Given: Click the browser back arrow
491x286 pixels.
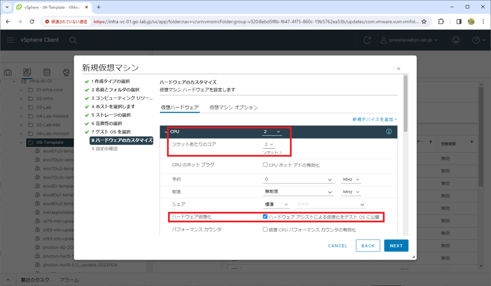Looking at the screenshot, I should click(8, 21).
